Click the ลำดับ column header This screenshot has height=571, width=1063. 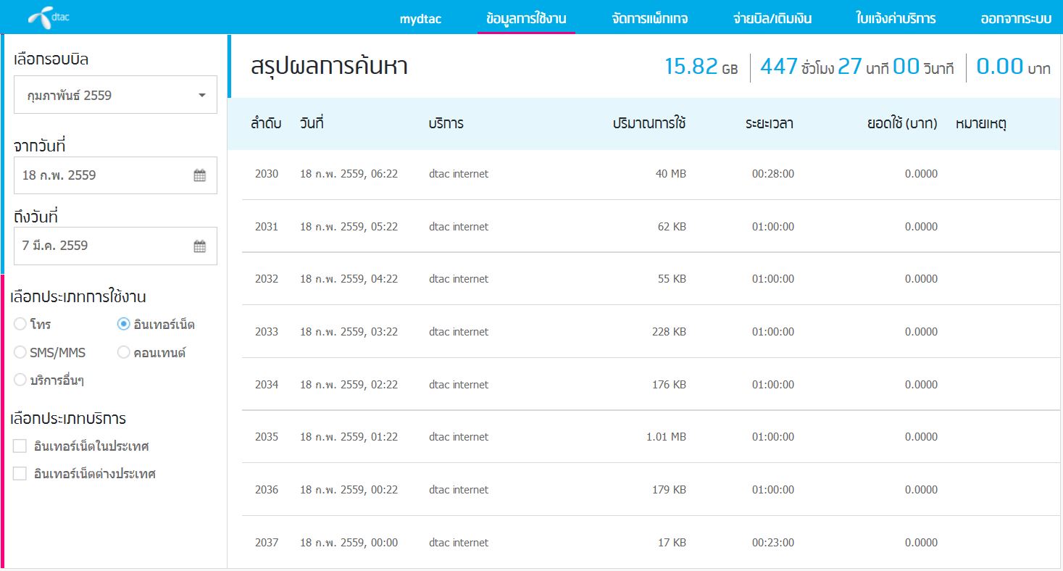point(266,124)
